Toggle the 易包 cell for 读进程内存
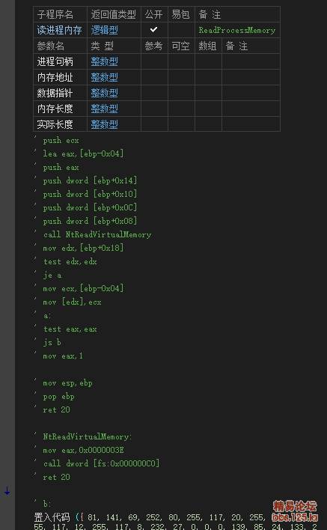 tap(181, 30)
